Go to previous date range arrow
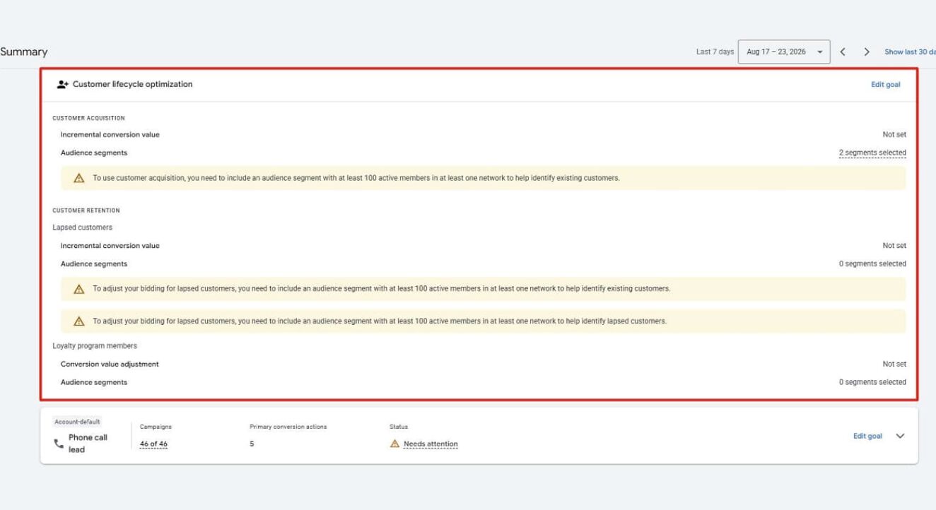936x510 pixels. pos(843,52)
